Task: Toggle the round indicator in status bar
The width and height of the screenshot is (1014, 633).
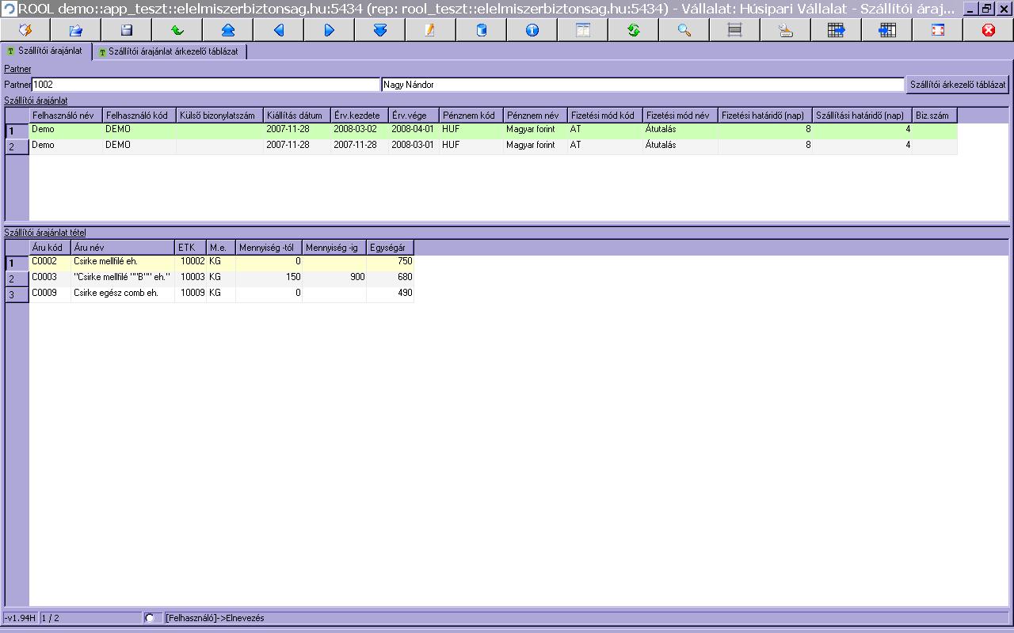Action: (x=150, y=618)
